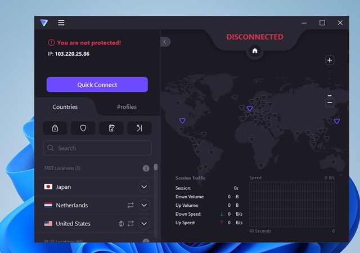Screen dimensions: 360x253
Task: Toggle Port Forwarding arrow icon
Action: pos(139,128)
